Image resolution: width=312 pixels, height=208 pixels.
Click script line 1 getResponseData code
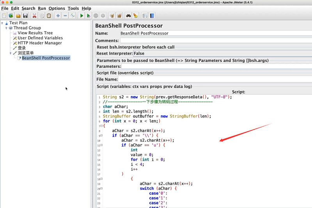pyautogui.click(x=167, y=97)
